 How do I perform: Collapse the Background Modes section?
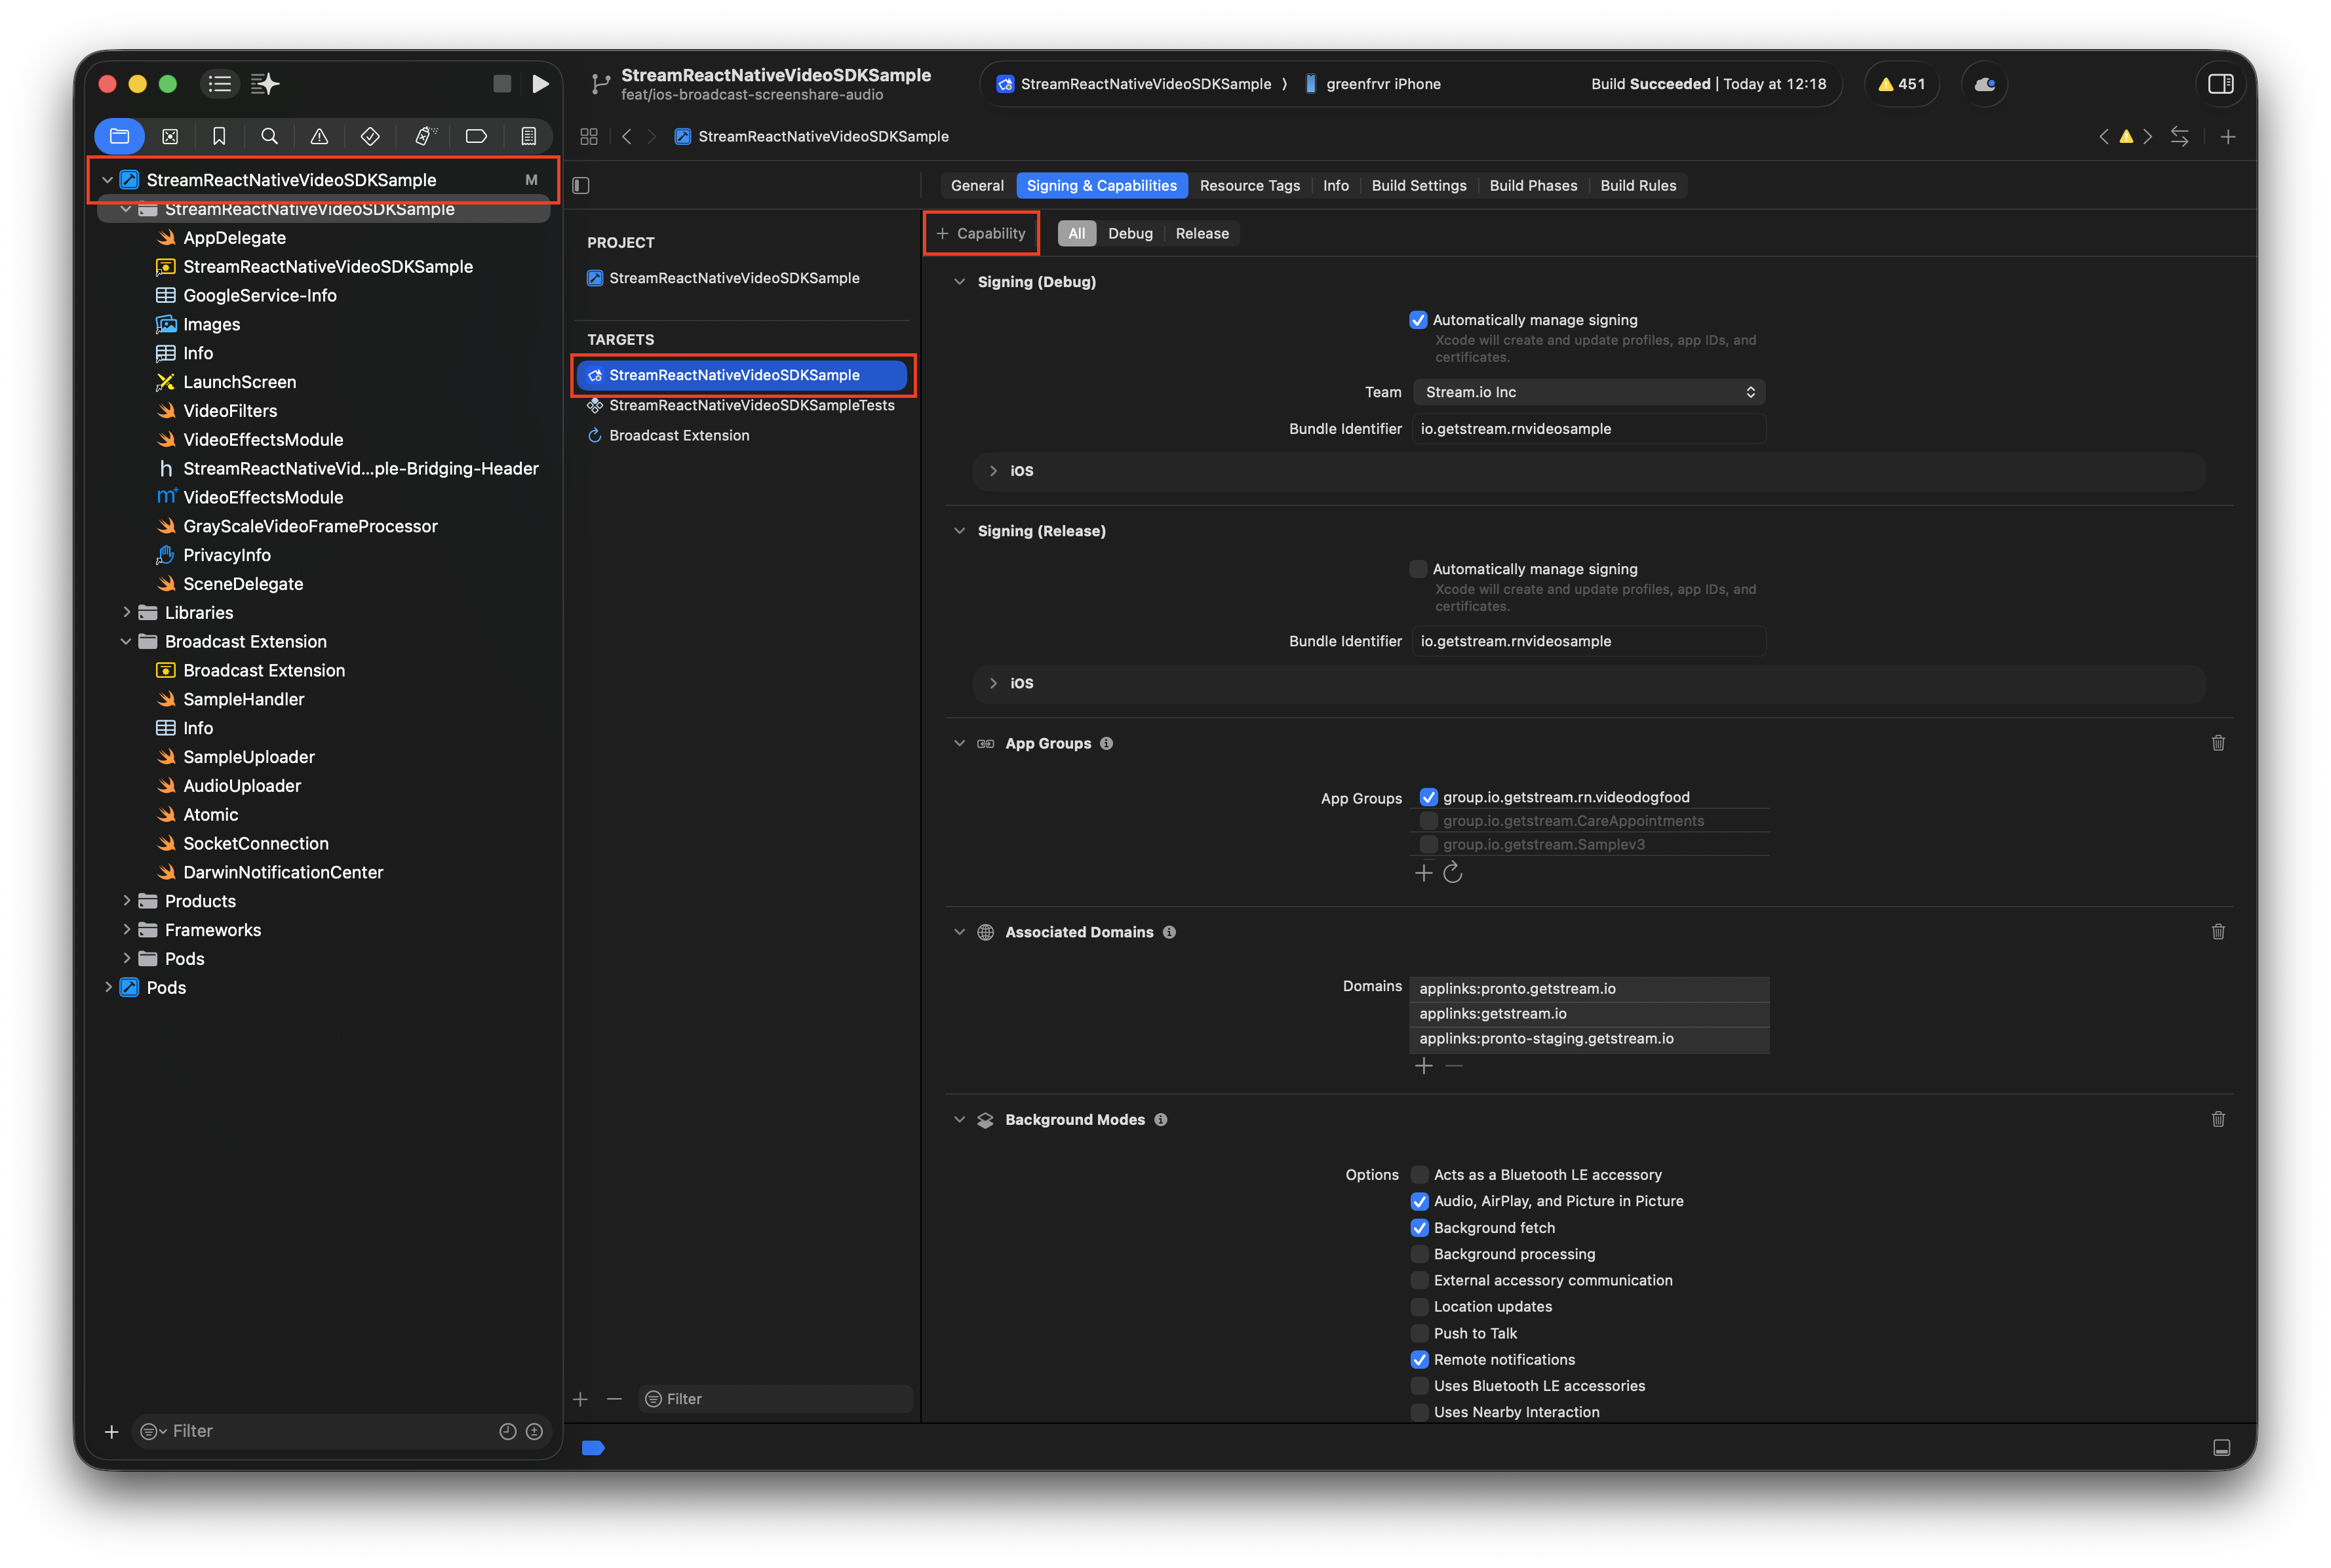[959, 1120]
